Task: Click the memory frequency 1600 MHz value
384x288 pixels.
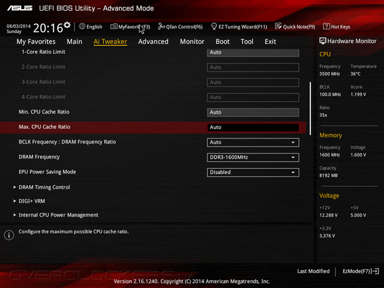Action: (329, 155)
